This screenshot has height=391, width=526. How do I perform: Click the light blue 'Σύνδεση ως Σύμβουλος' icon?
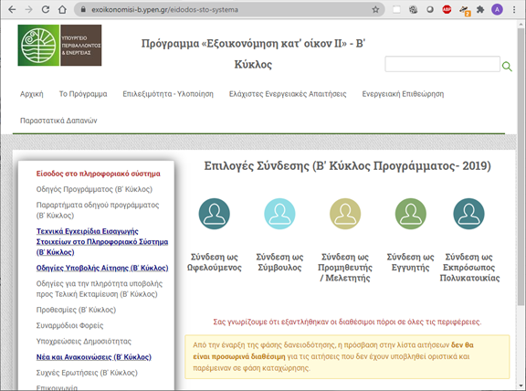(279, 214)
